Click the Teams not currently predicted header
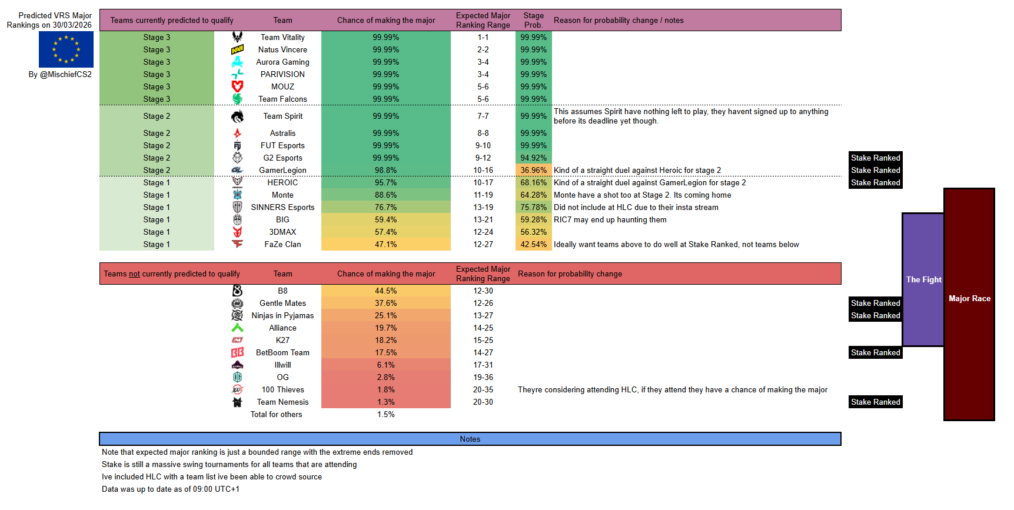Image resolution: width=1014 pixels, height=510 pixels. tap(172, 274)
